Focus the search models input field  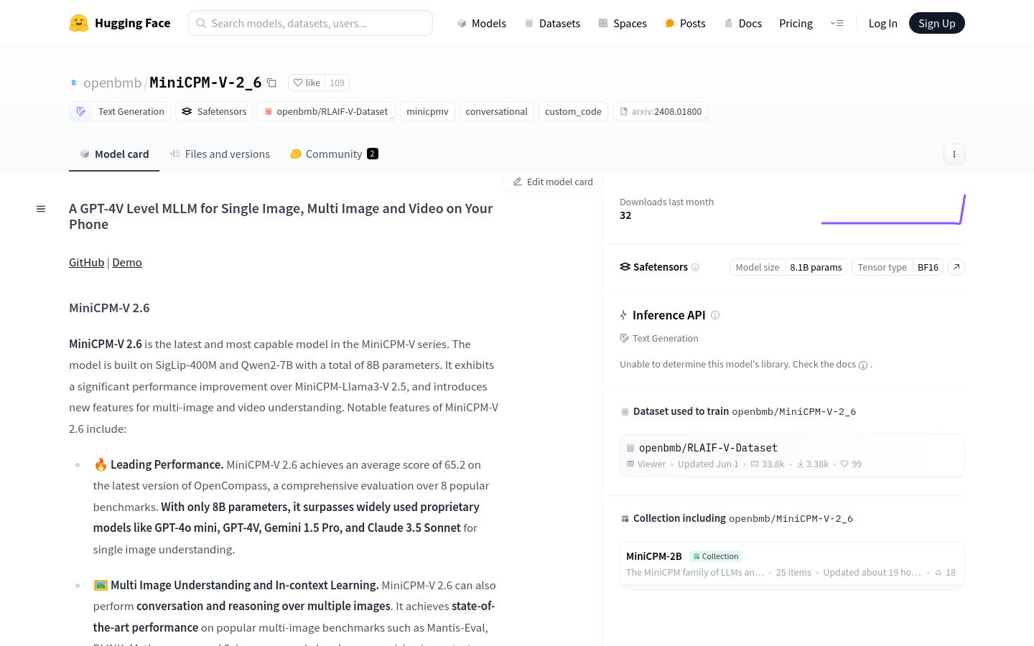[x=310, y=23]
